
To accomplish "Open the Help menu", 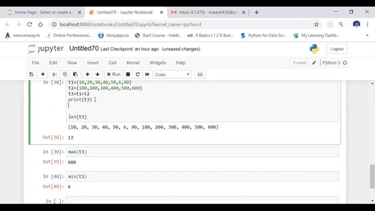I will (x=180, y=63).
